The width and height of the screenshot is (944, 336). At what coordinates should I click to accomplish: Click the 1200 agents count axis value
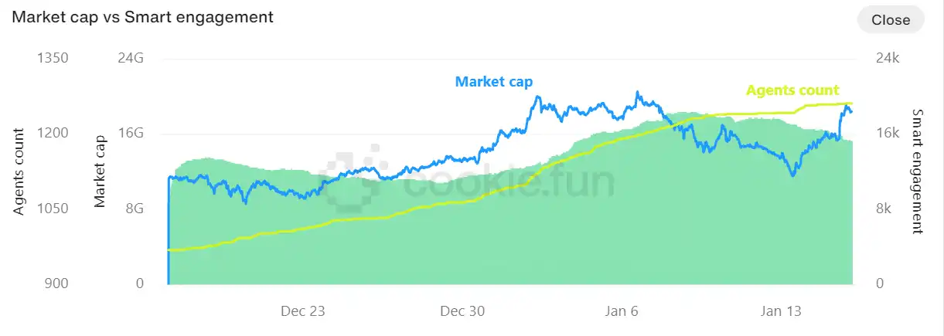click(53, 134)
